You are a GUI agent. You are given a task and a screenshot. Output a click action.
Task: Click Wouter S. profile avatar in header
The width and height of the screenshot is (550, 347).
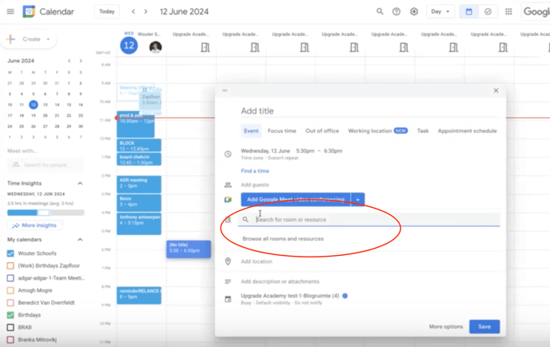155,46
